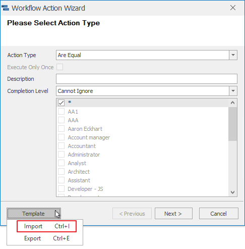Uncheck the asterisk (*) checkbox
The height and width of the screenshot is (249, 245).
pyautogui.click(x=61, y=103)
